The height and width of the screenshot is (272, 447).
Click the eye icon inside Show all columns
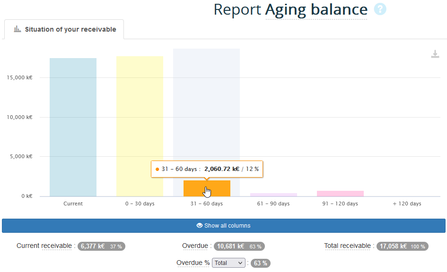200,226
